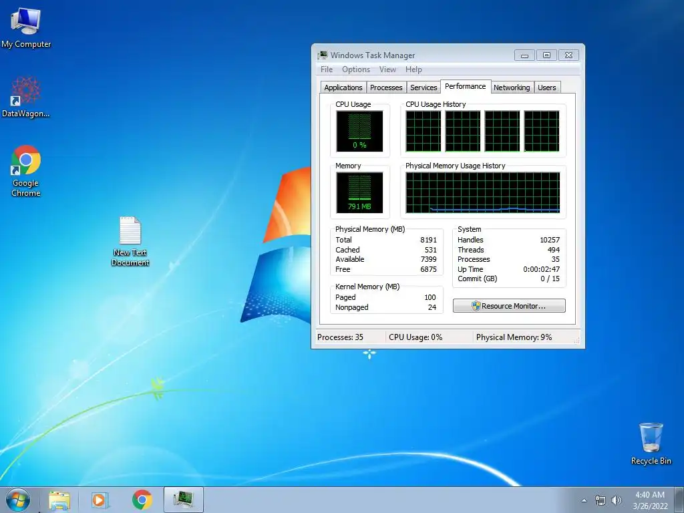Viewport: 684px width, 513px height.
Task: Click the Resource Monitor button
Action: click(509, 306)
